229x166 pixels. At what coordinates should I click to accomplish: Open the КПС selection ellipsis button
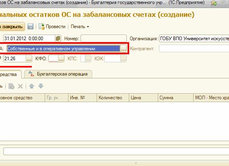click(88, 59)
